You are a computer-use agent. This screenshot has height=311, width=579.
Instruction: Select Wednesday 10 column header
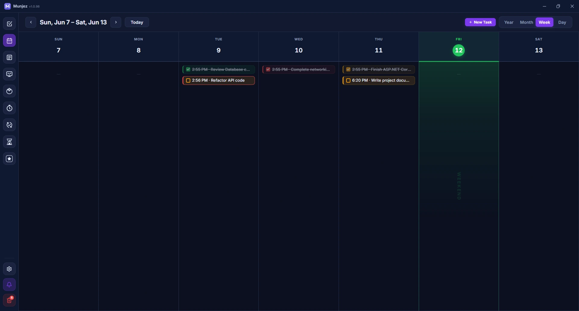(299, 47)
